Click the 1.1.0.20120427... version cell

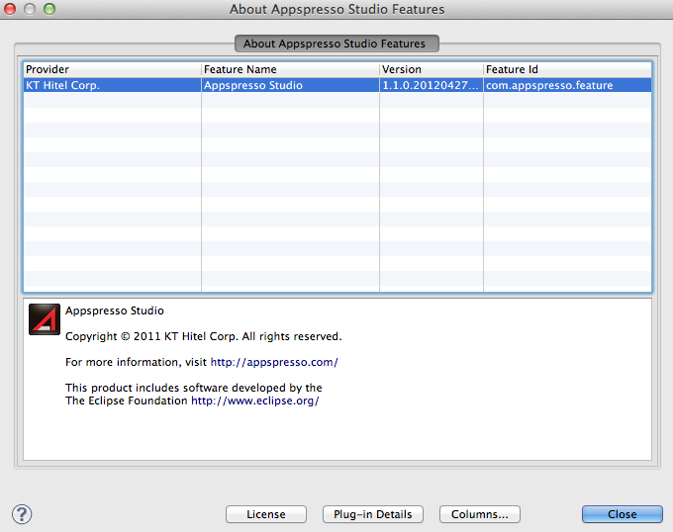click(432, 85)
